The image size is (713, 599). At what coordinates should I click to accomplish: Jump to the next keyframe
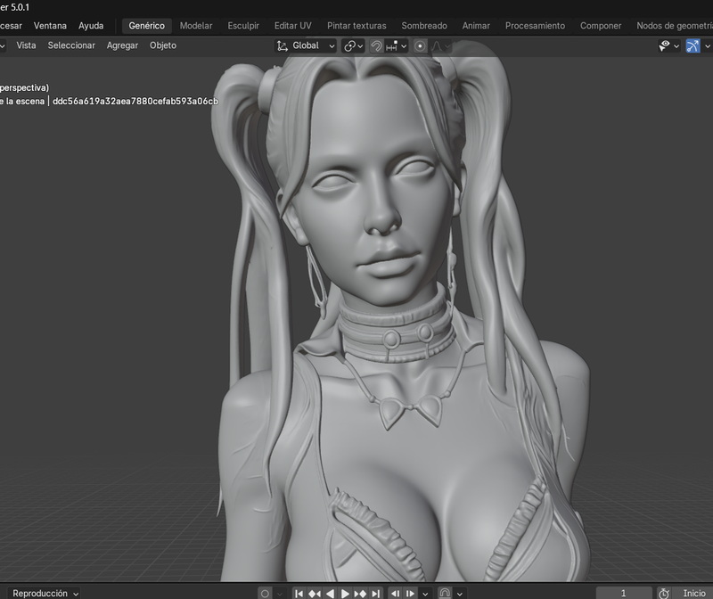(360, 593)
